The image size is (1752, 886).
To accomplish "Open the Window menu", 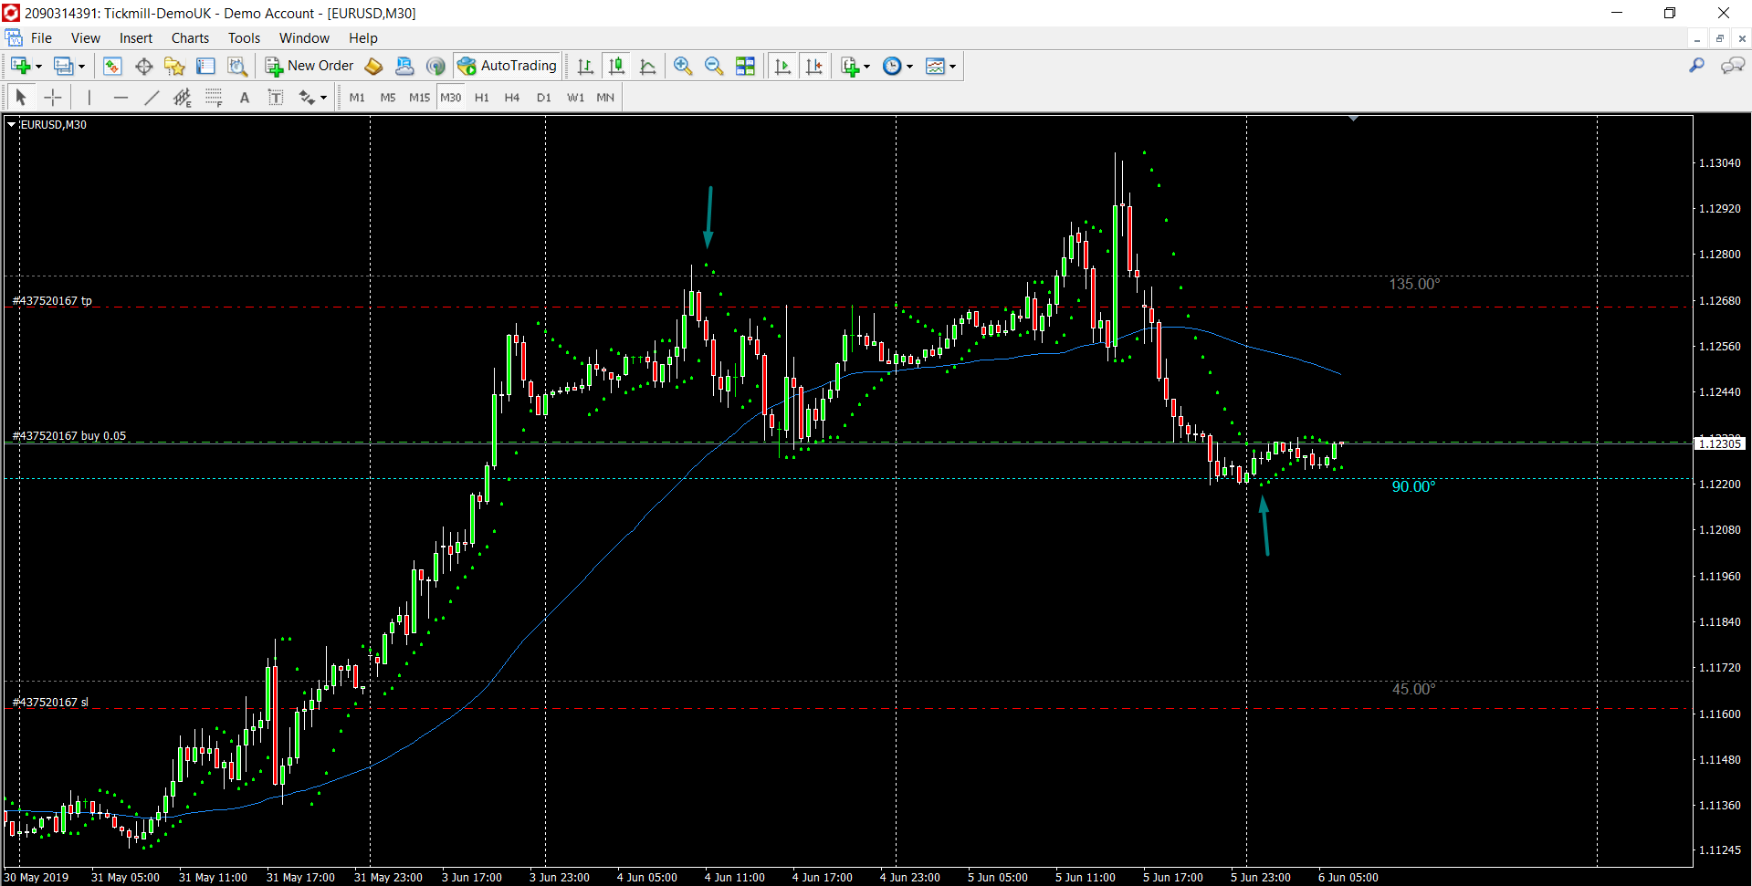I will click(304, 38).
